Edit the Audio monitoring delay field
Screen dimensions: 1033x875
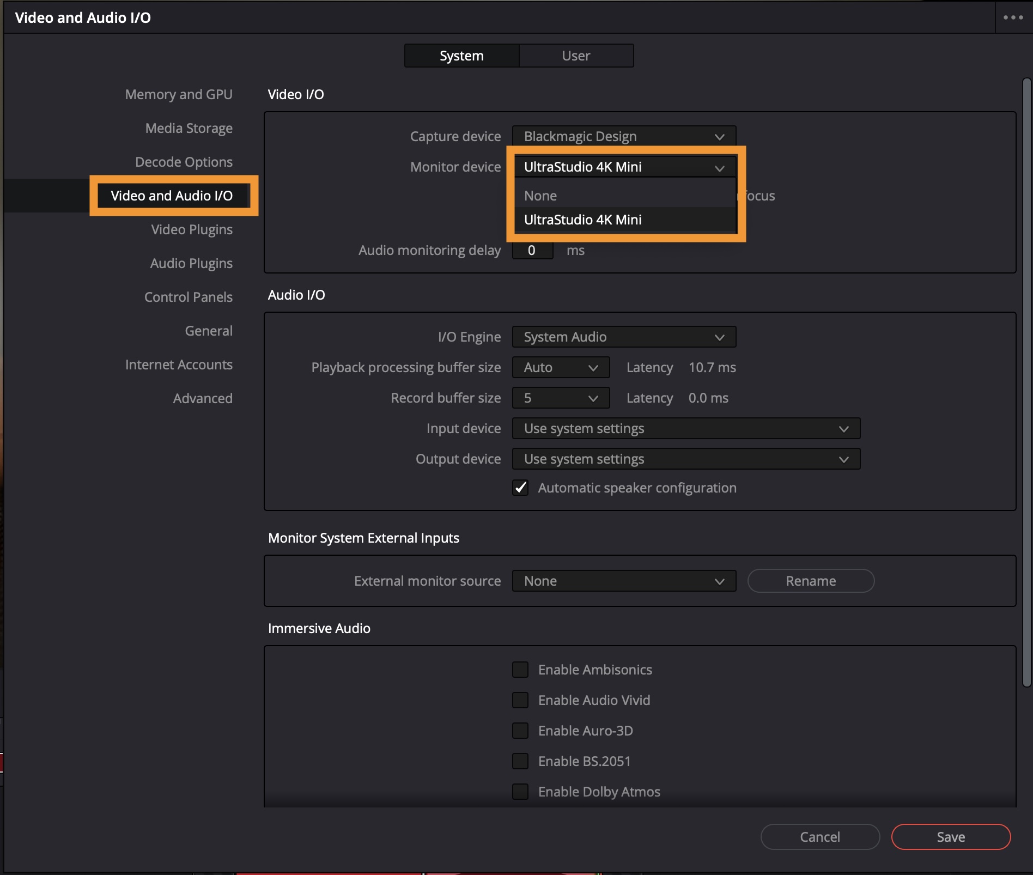click(532, 250)
